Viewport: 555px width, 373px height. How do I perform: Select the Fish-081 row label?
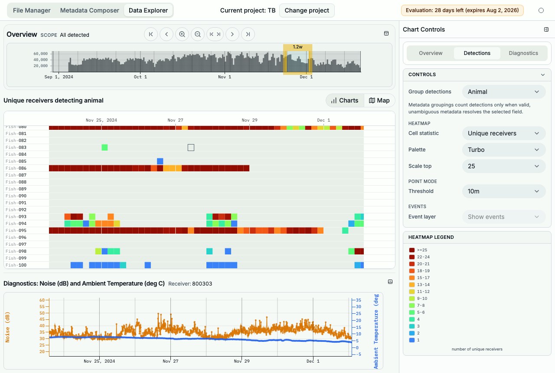coord(16,134)
